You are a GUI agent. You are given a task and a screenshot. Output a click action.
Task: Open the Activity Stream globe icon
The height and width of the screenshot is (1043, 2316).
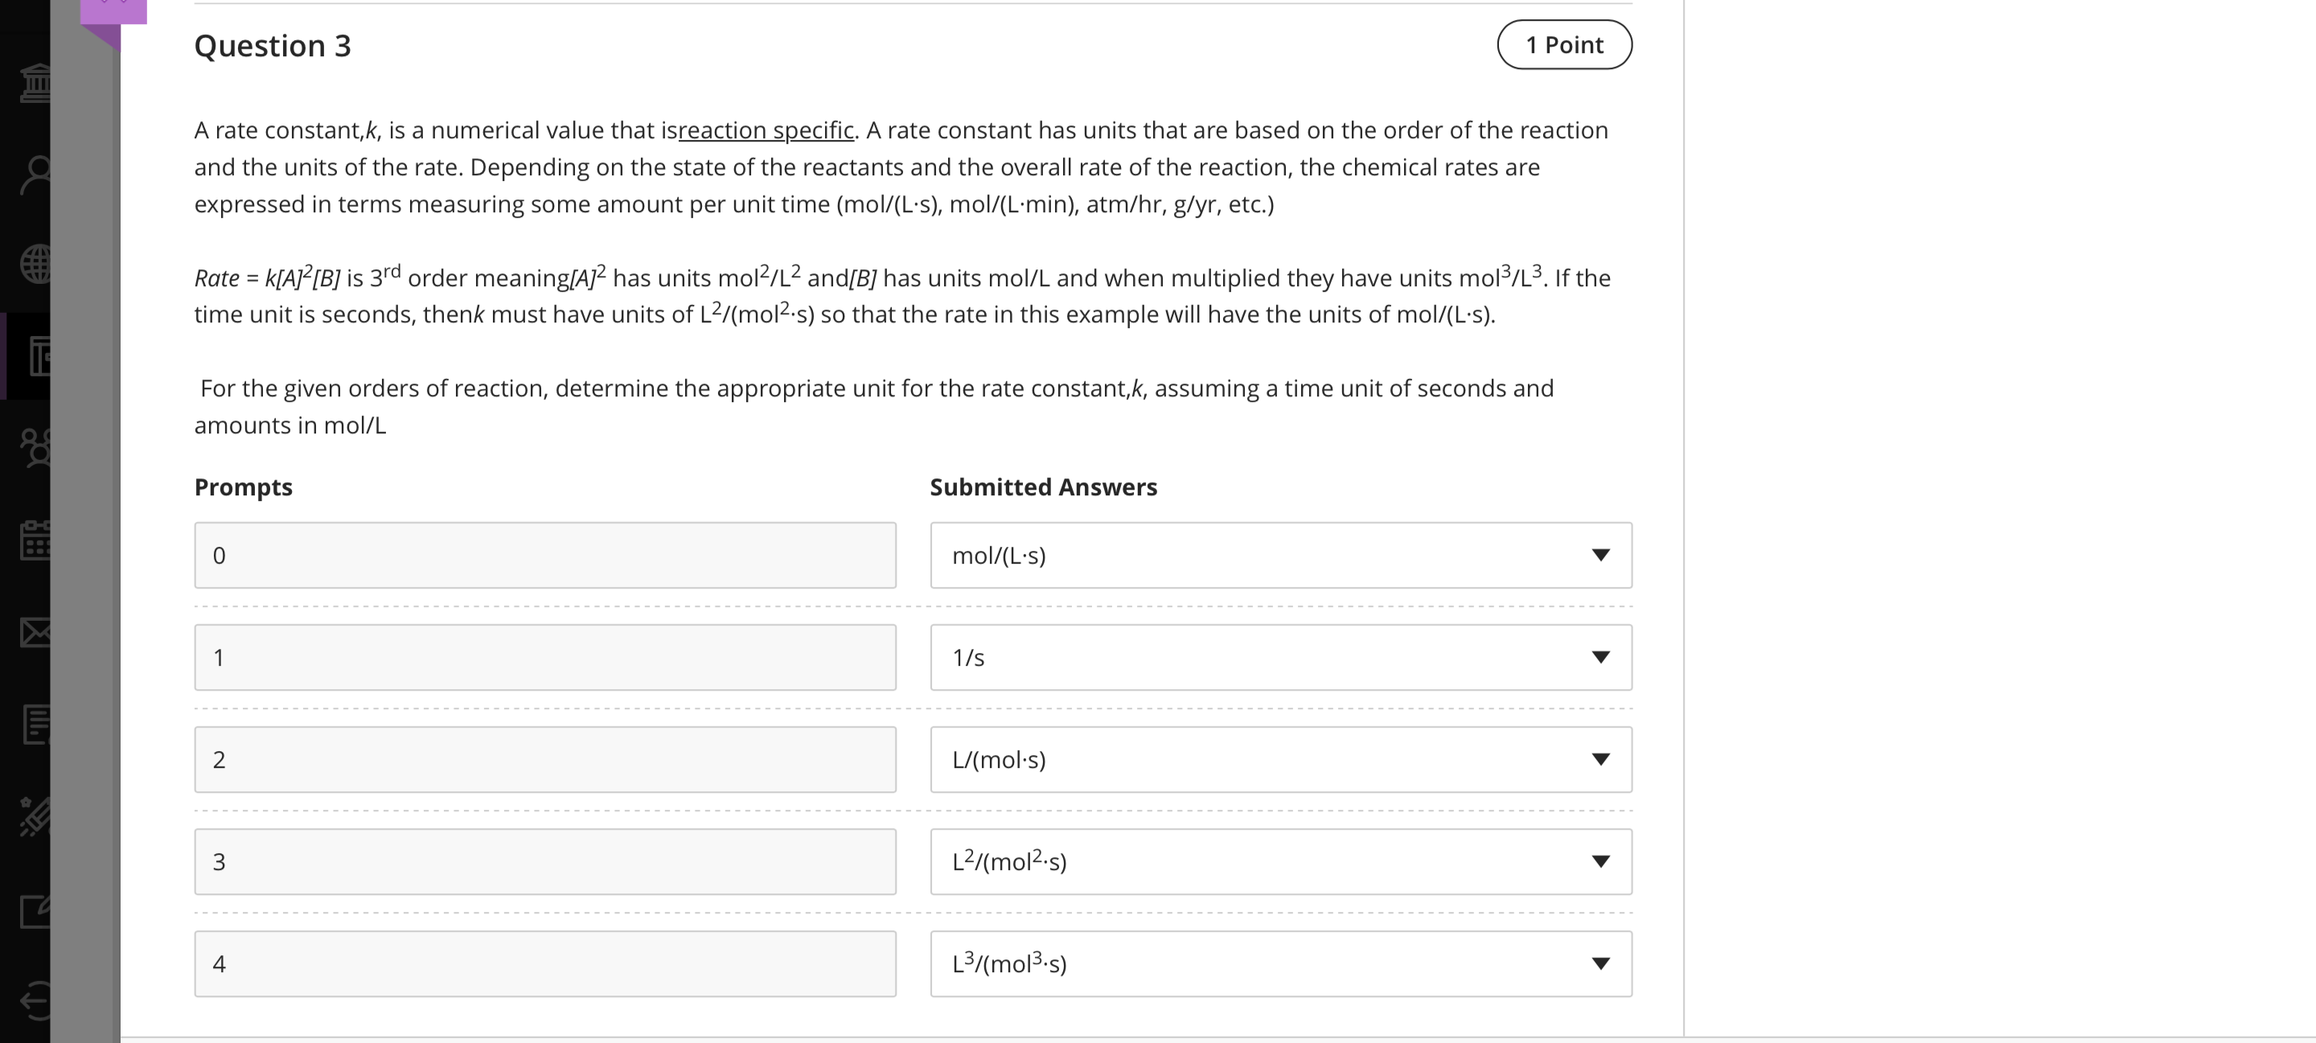(x=34, y=264)
